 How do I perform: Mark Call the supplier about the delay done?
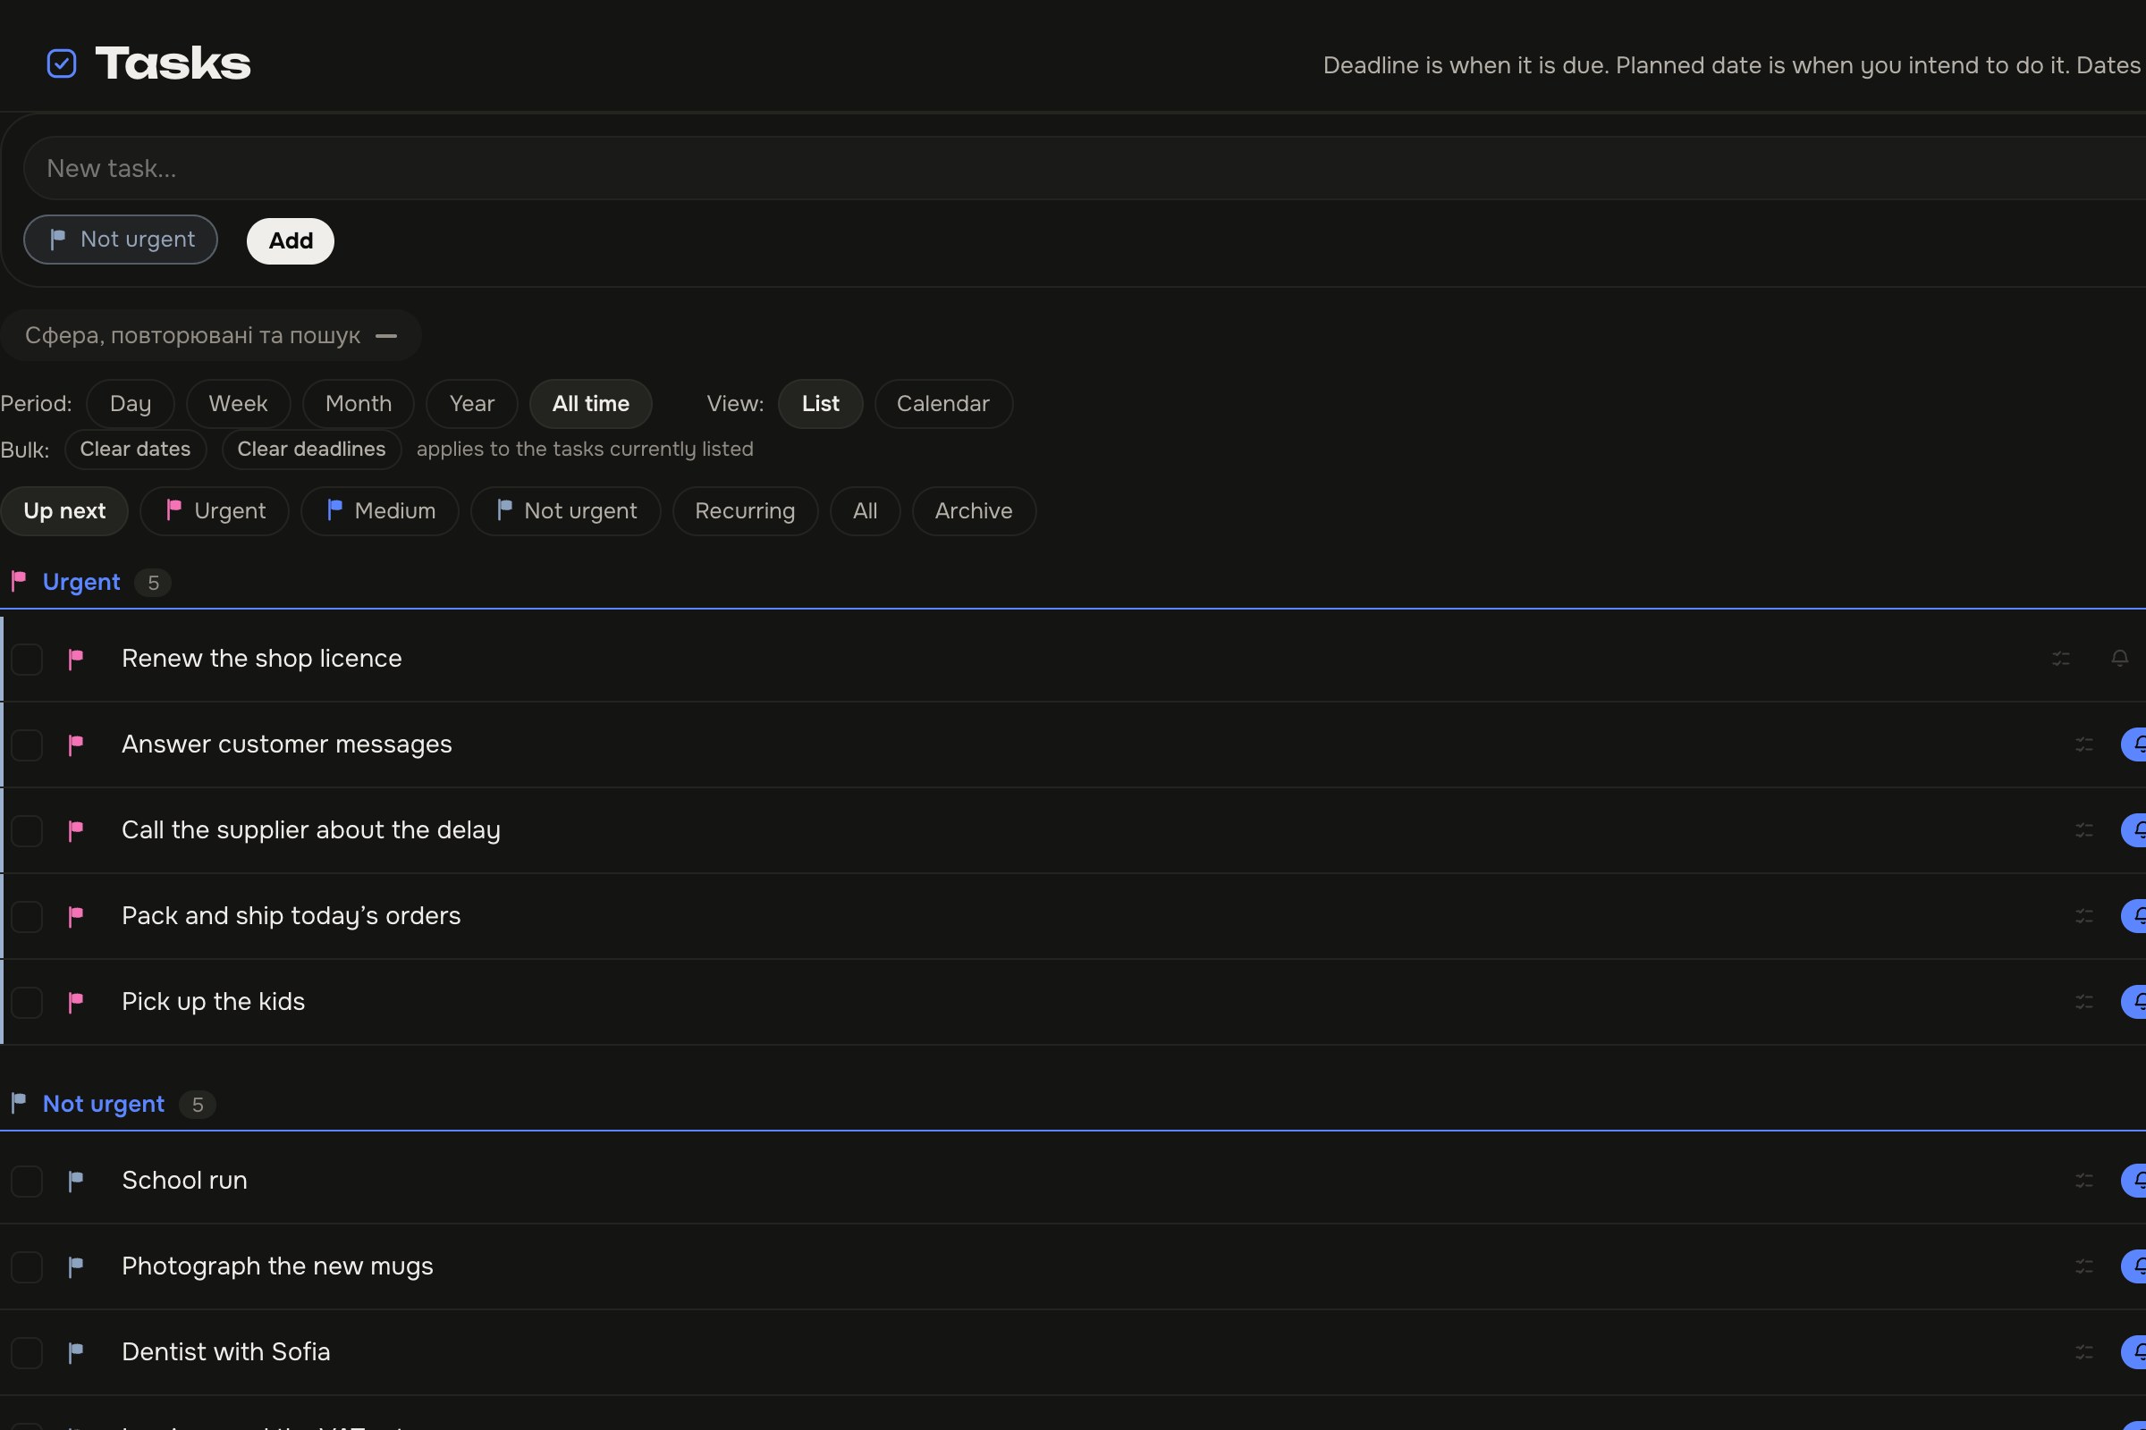click(x=27, y=831)
